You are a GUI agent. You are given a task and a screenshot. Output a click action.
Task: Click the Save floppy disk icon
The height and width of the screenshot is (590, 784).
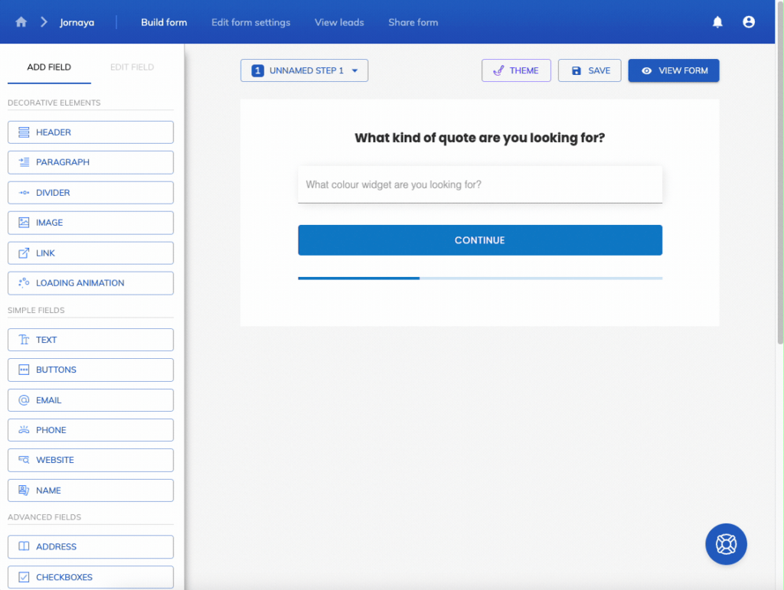(x=577, y=71)
